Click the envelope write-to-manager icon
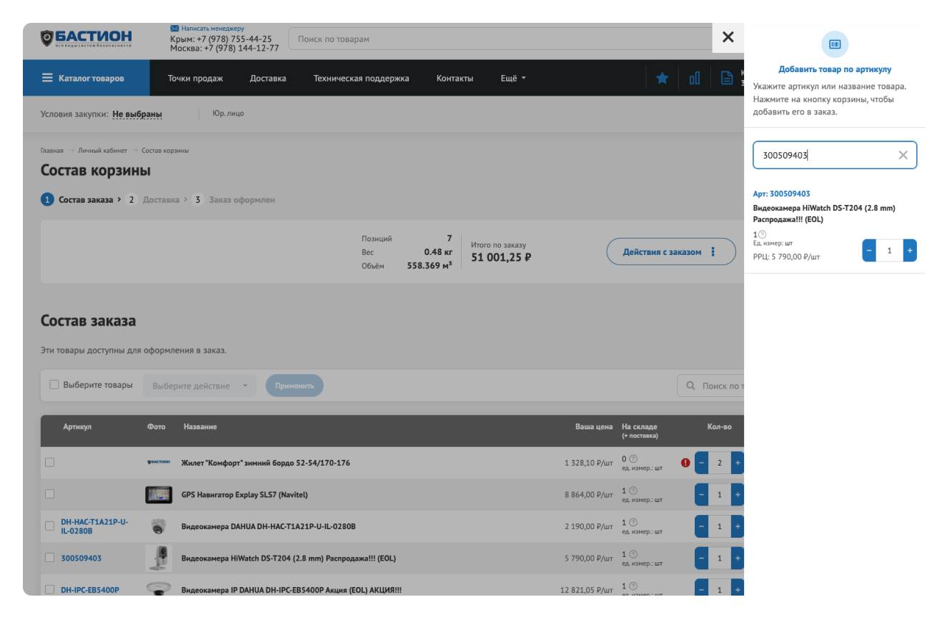952x627 pixels. pyautogui.click(x=175, y=29)
